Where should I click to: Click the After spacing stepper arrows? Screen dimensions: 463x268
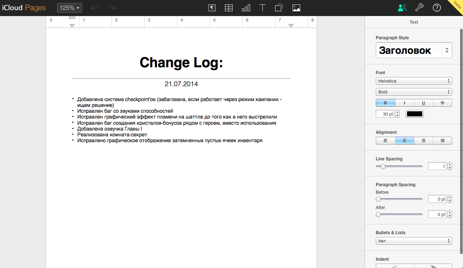(x=450, y=215)
